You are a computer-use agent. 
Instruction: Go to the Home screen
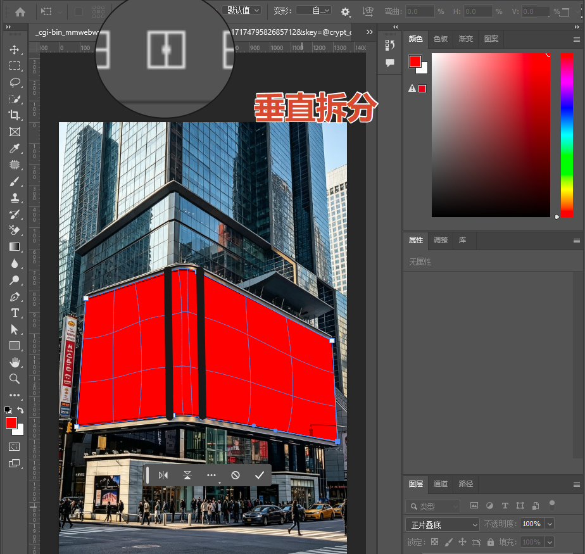click(20, 12)
